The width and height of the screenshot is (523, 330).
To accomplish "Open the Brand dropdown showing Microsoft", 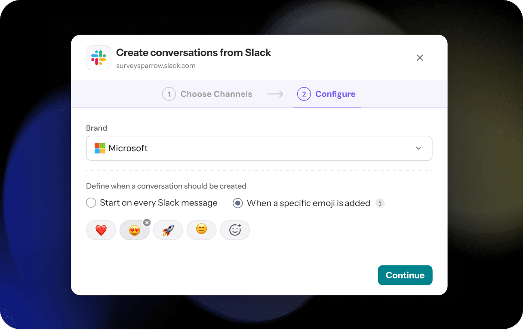I will (x=259, y=148).
